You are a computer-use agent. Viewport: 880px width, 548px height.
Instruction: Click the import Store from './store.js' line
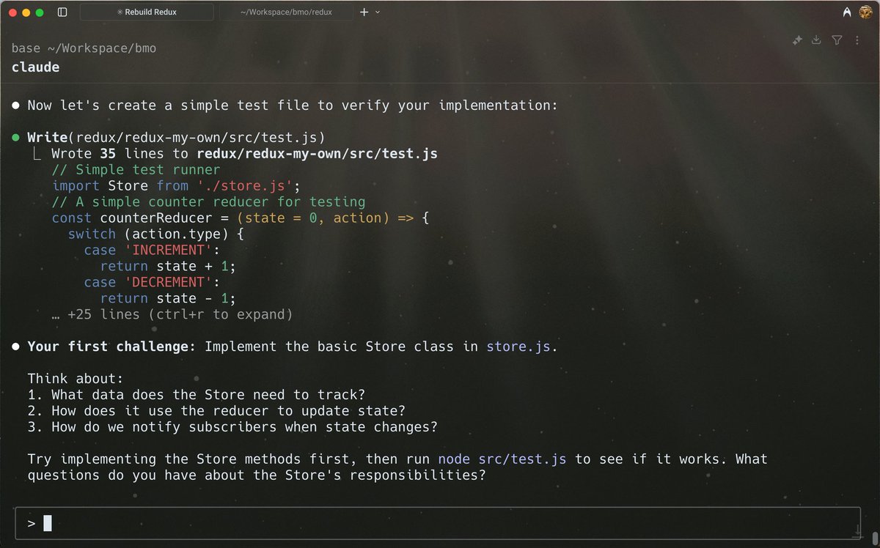176,185
